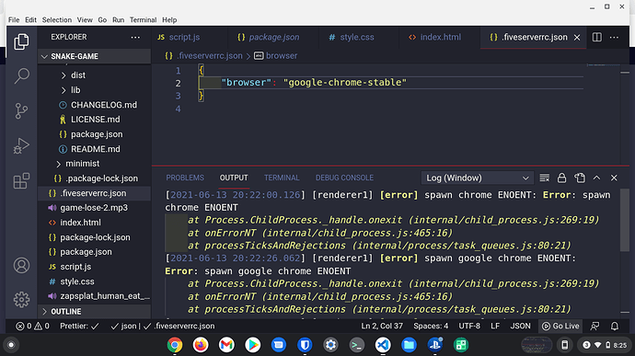Open the Explorer view in activity bar

(x=21, y=41)
